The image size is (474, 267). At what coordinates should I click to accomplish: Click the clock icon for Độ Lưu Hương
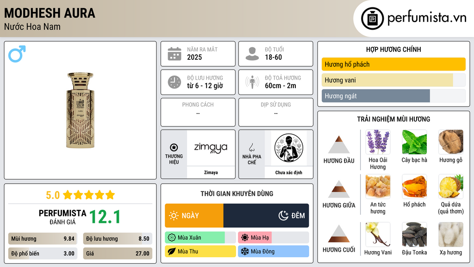click(x=175, y=82)
